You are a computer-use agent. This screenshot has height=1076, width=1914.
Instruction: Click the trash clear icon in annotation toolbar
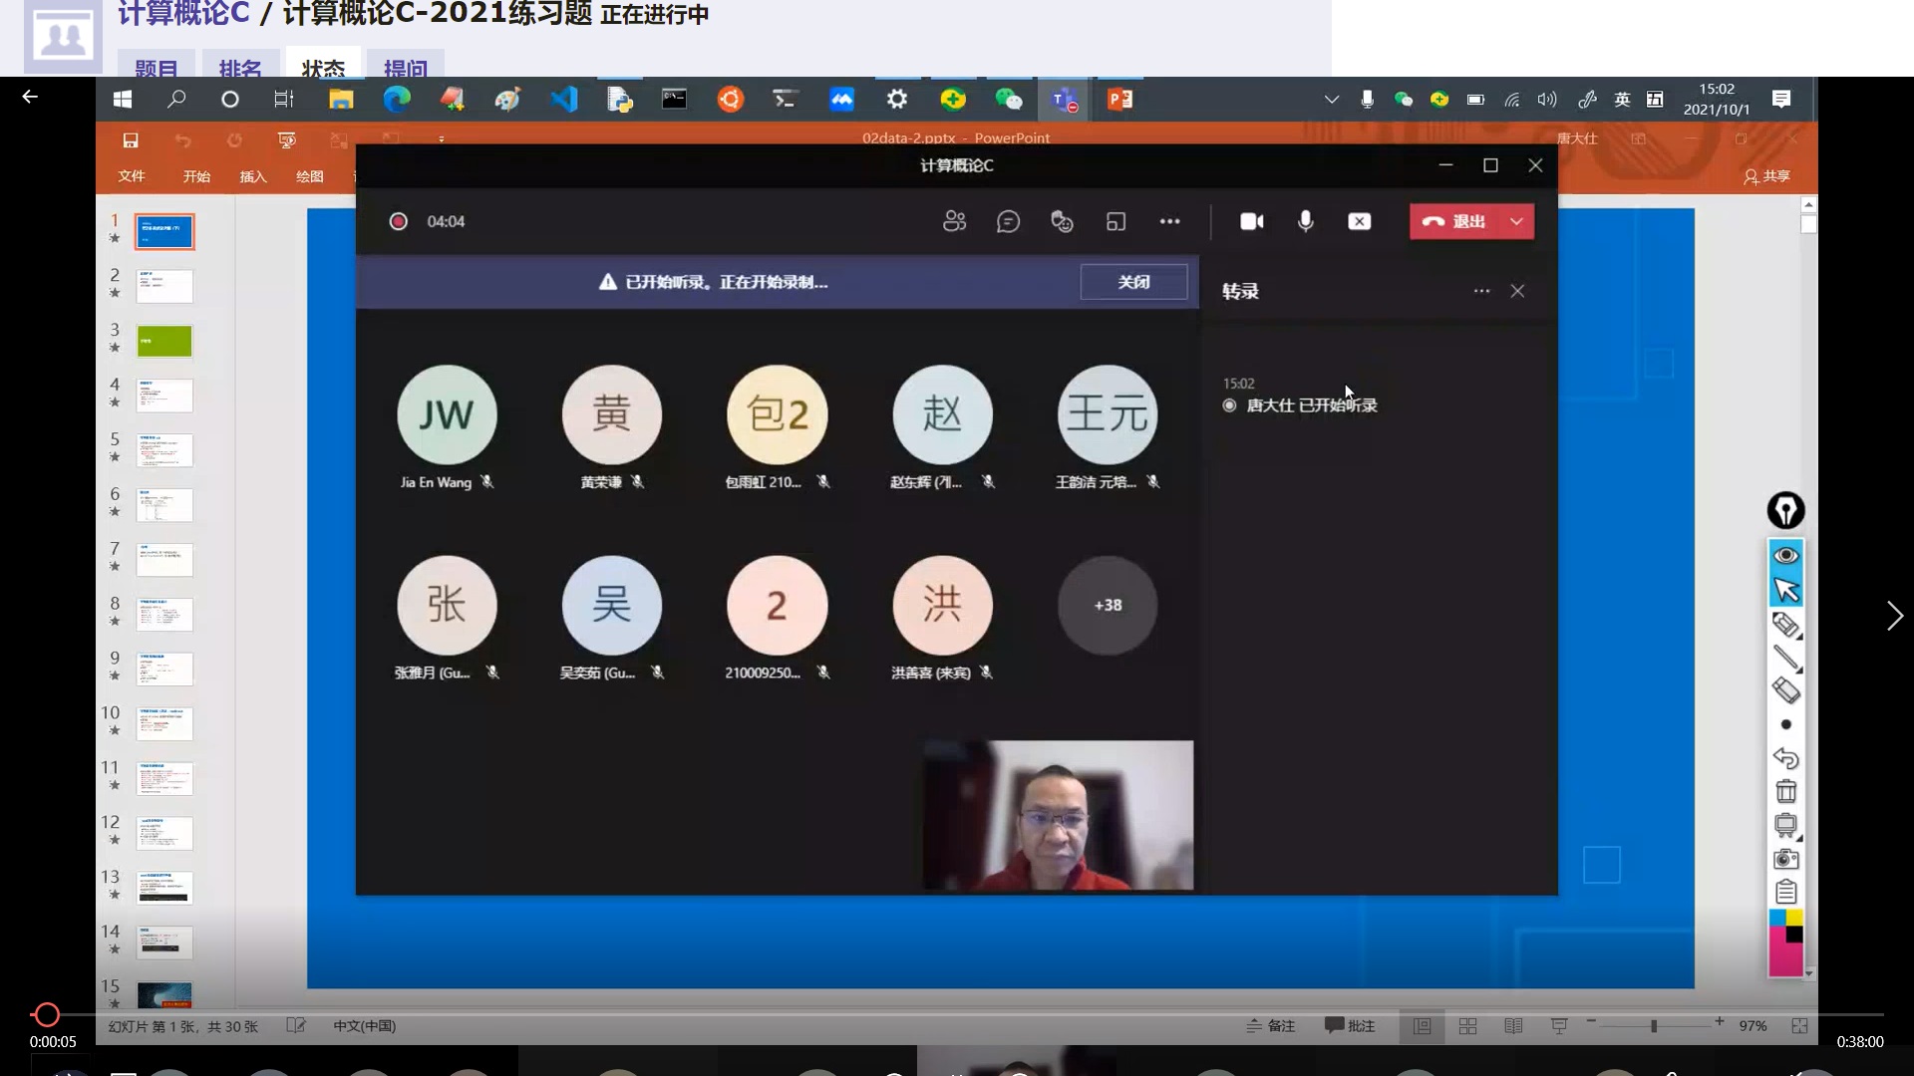1785,792
